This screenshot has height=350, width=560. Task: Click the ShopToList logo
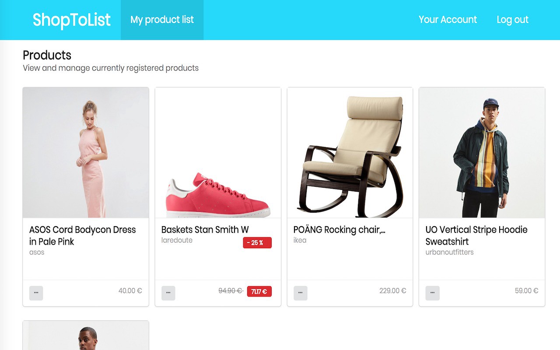pos(72,20)
